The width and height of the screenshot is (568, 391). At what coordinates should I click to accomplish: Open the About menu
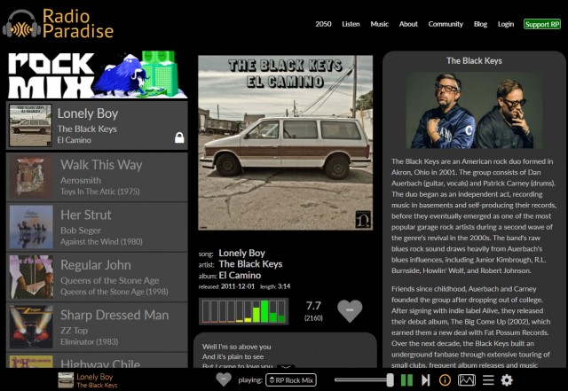[x=408, y=24]
